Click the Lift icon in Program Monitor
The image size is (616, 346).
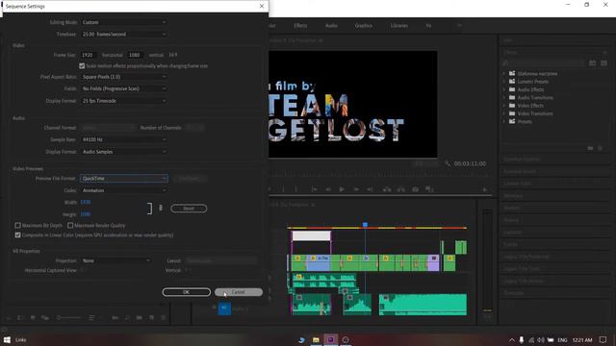[387, 189]
